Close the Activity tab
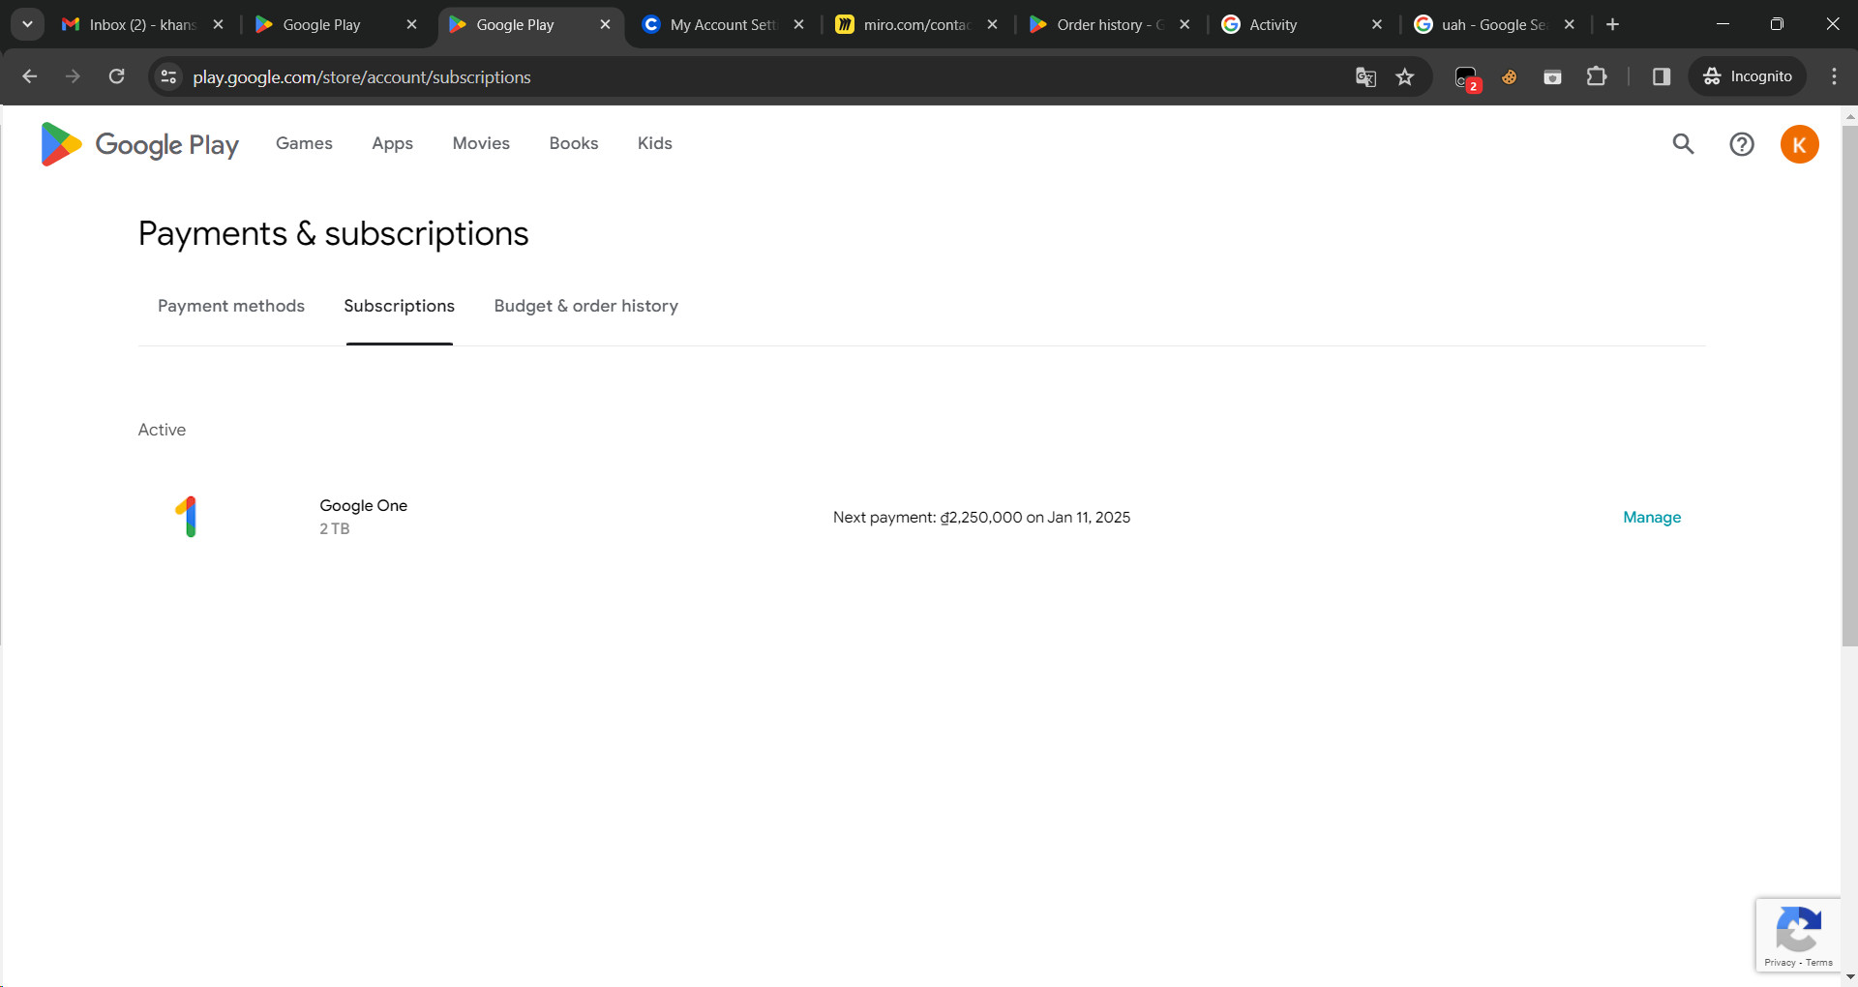This screenshot has height=987, width=1858. tap(1377, 25)
